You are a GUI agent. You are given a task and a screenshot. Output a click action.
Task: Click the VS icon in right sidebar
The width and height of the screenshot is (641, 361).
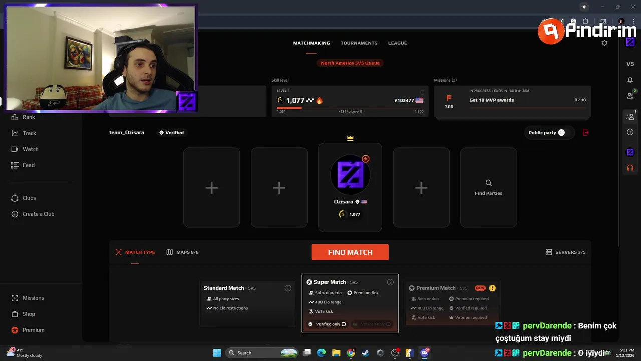630,64
